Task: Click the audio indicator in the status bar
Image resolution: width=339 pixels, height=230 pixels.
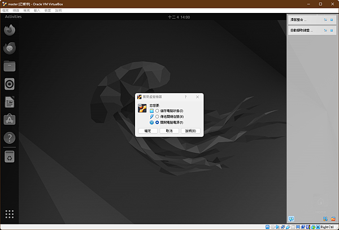Action: point(277,227)
